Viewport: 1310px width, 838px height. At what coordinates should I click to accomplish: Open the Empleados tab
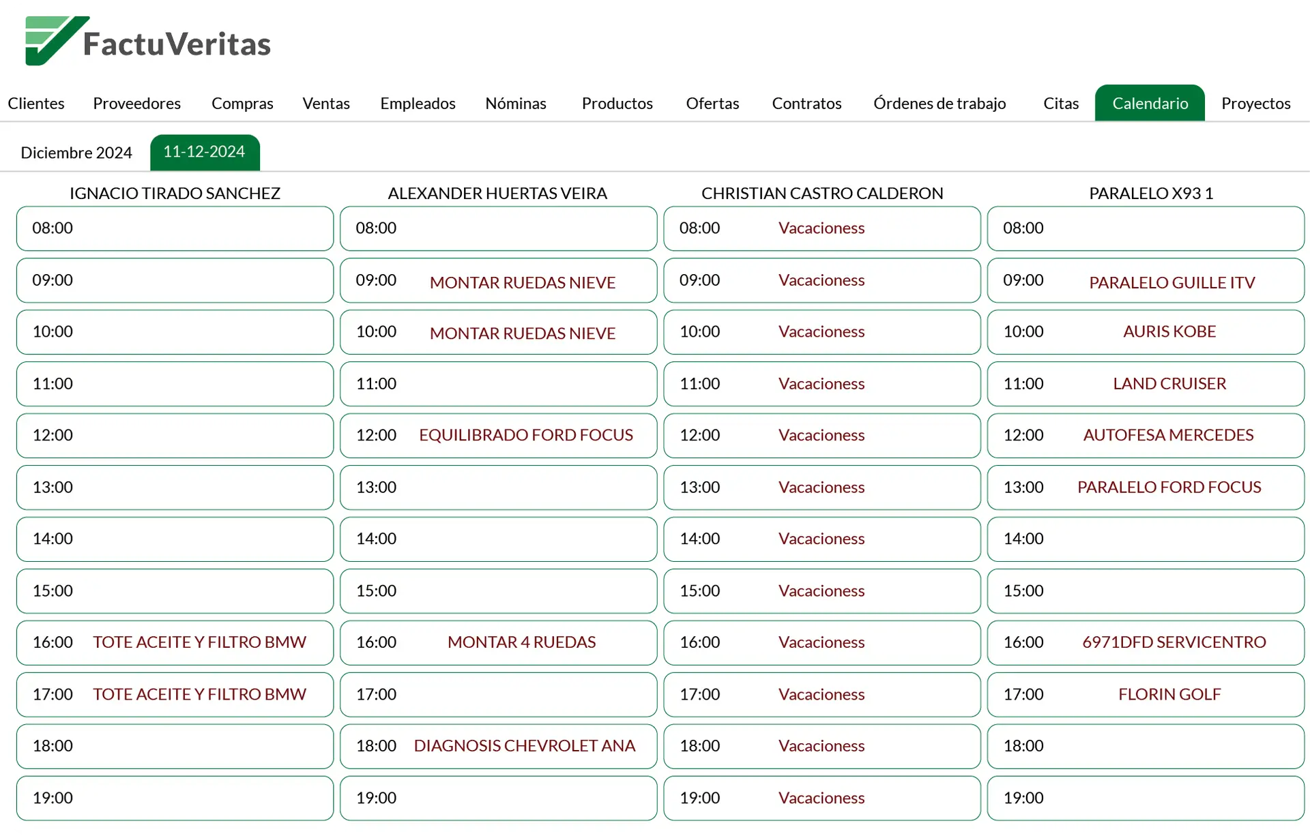418,103
